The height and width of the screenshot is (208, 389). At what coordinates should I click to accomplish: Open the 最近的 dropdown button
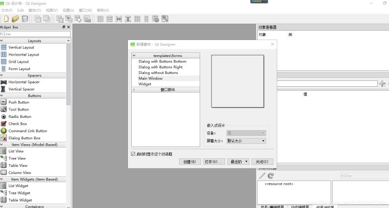coord(238,162)
